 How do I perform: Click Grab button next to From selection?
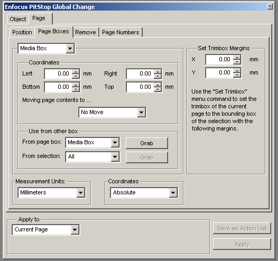point(146,157)
